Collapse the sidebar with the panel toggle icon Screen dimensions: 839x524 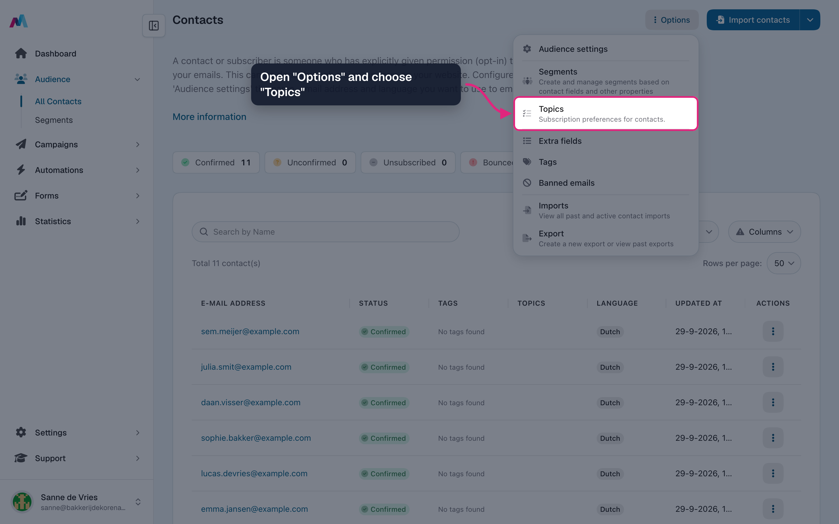154,26
